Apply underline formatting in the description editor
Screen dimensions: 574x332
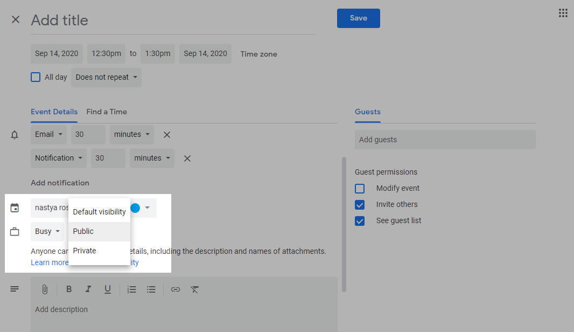108,289
